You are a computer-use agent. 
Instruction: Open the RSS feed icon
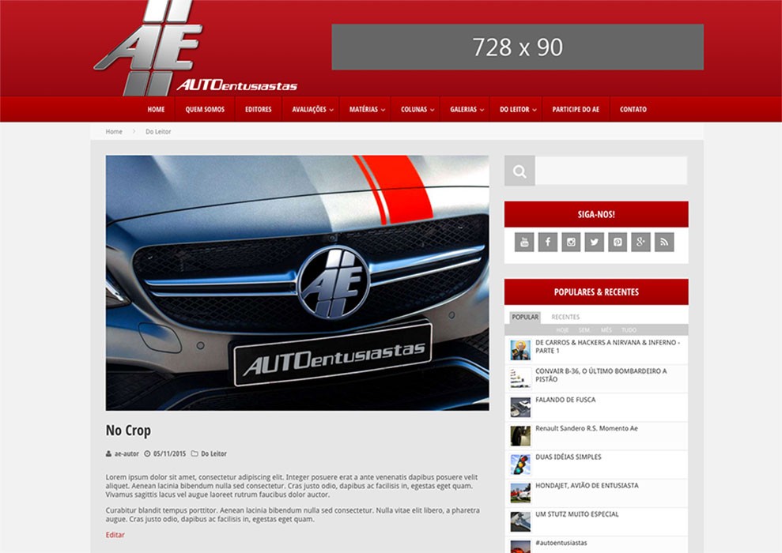[664, 242]
